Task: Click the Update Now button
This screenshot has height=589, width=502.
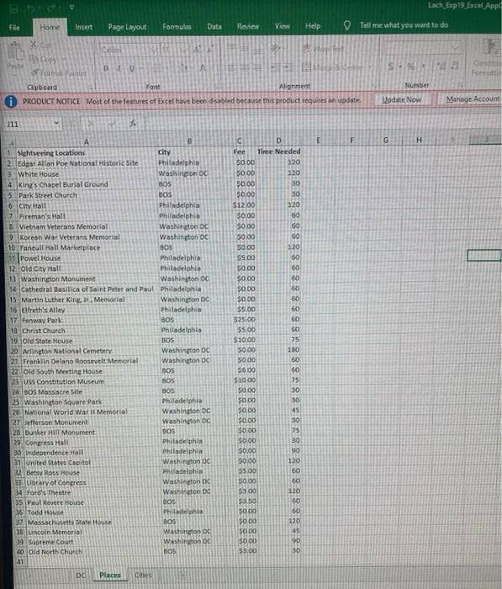Action: pyautogui.click(x=401, y=99)
